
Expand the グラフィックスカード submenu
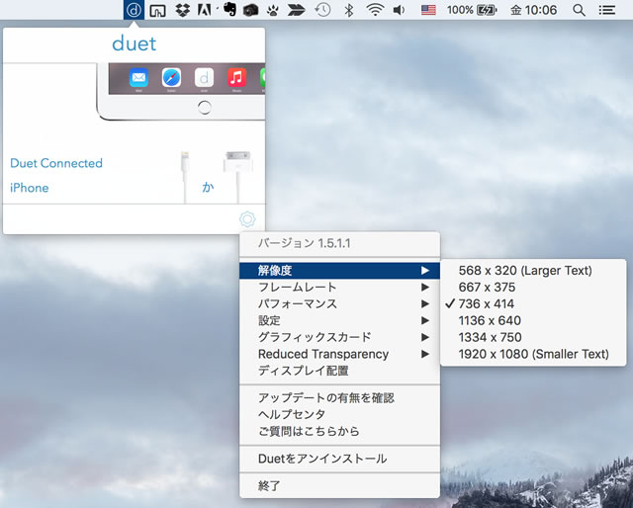tap(339, 337)
